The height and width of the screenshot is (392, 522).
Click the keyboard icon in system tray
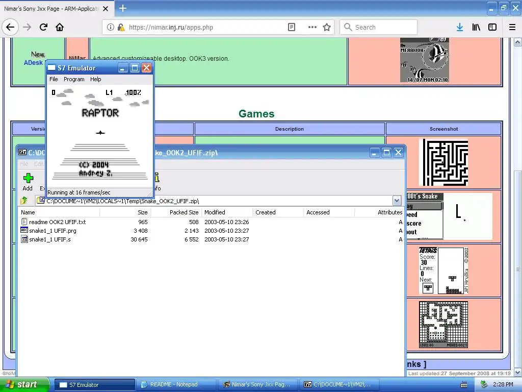[464, 385]
